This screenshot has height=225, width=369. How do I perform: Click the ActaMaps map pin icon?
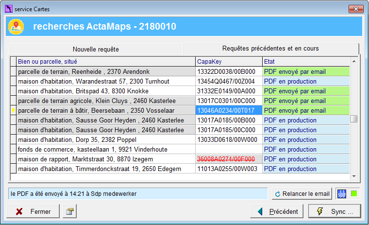[x=16, y=27]
